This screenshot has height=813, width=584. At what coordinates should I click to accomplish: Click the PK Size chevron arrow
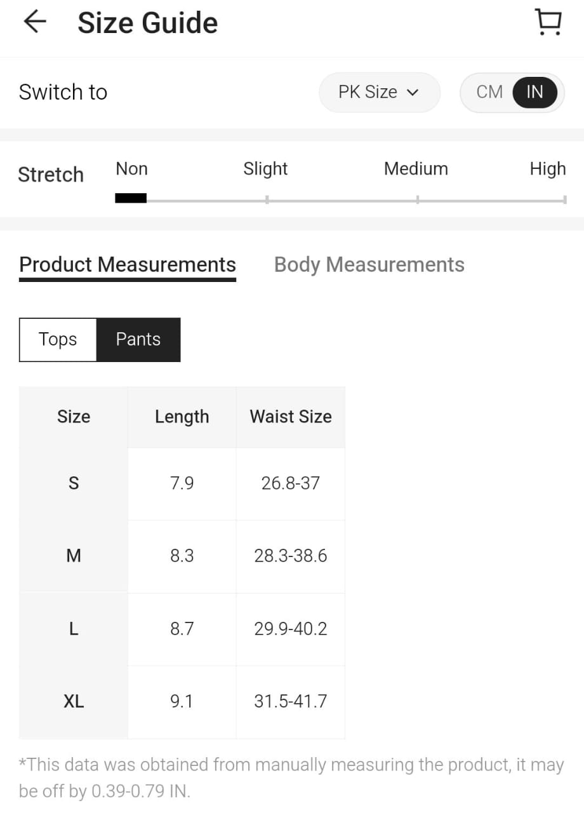(x=413, y=93)
